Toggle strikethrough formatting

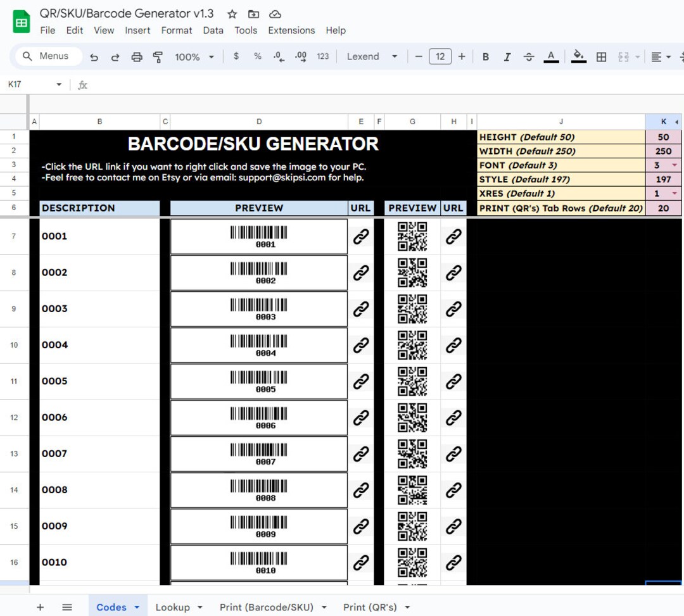coord(529,57)
